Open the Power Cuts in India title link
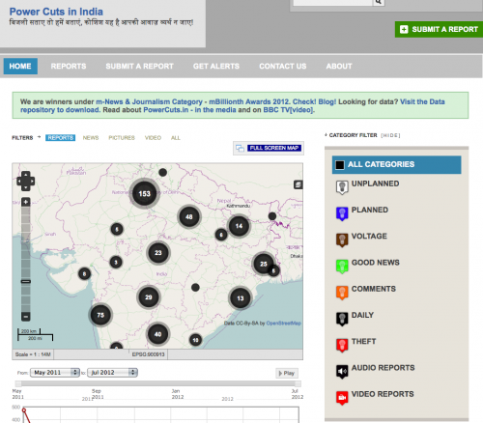The width and height of the screenshot is (483, 423). coord(56,12)
